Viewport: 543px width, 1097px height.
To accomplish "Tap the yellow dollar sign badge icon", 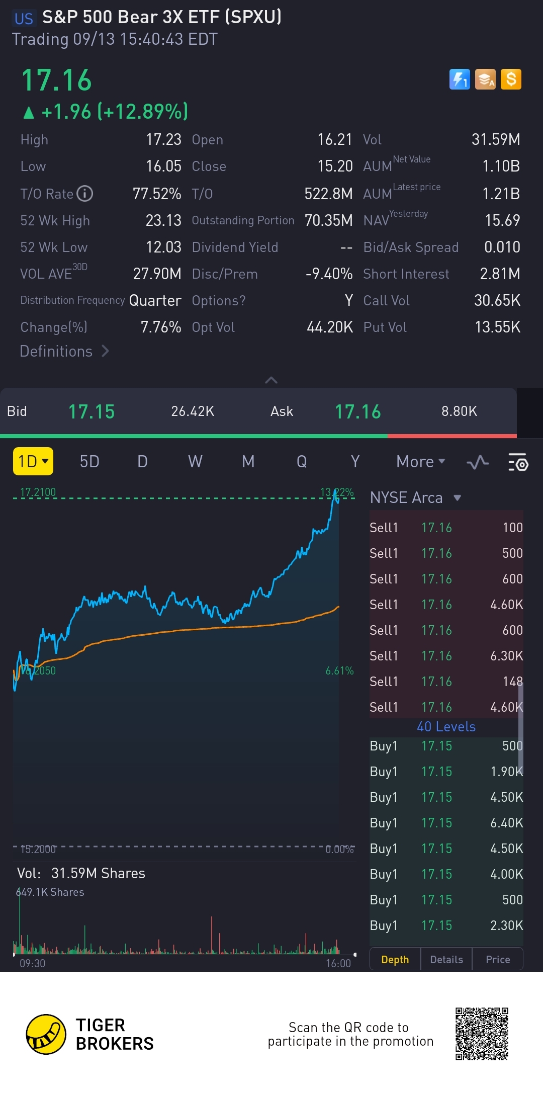I will [511, 79].
